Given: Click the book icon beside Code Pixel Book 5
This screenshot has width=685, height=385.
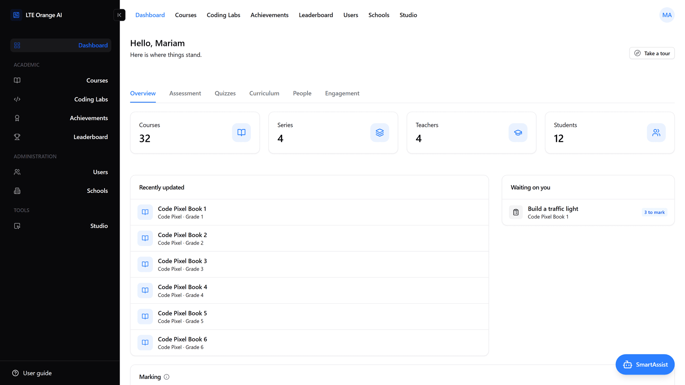Looking at the screenshot, I should coord(145,317).
